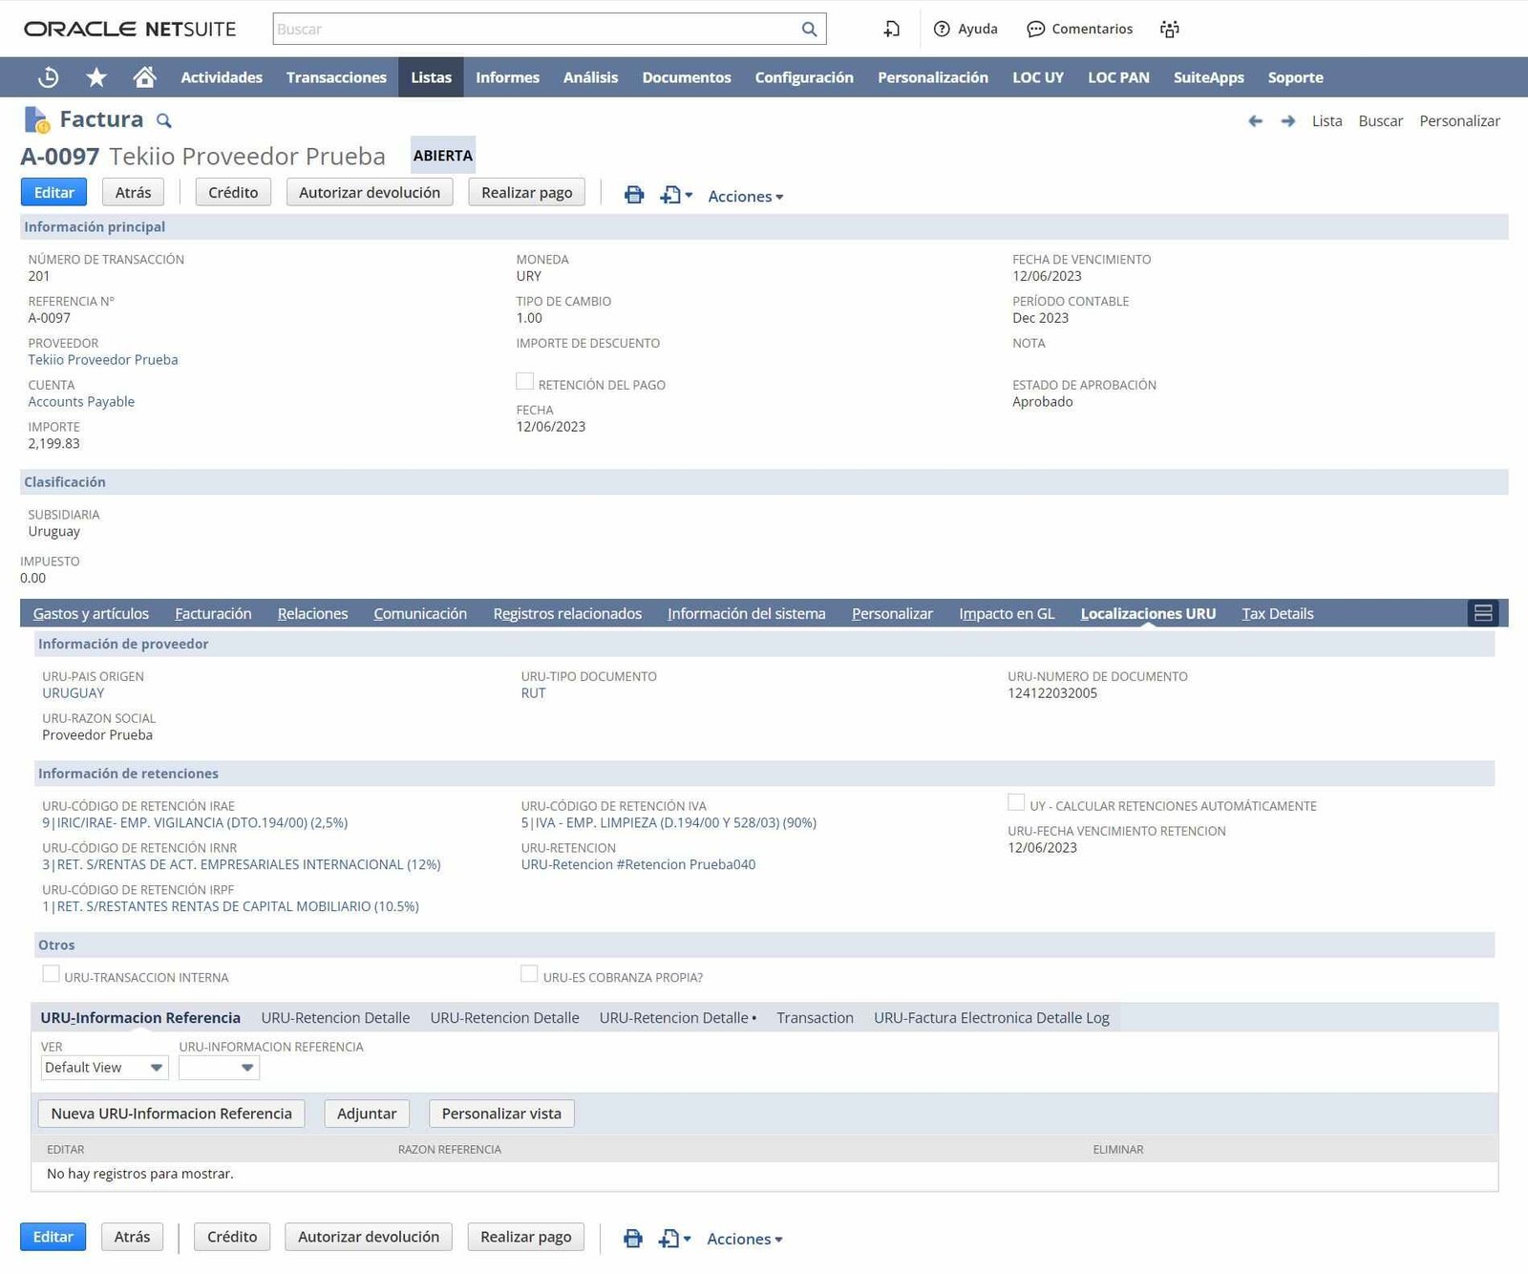Open the recent records clock icon

48,77
